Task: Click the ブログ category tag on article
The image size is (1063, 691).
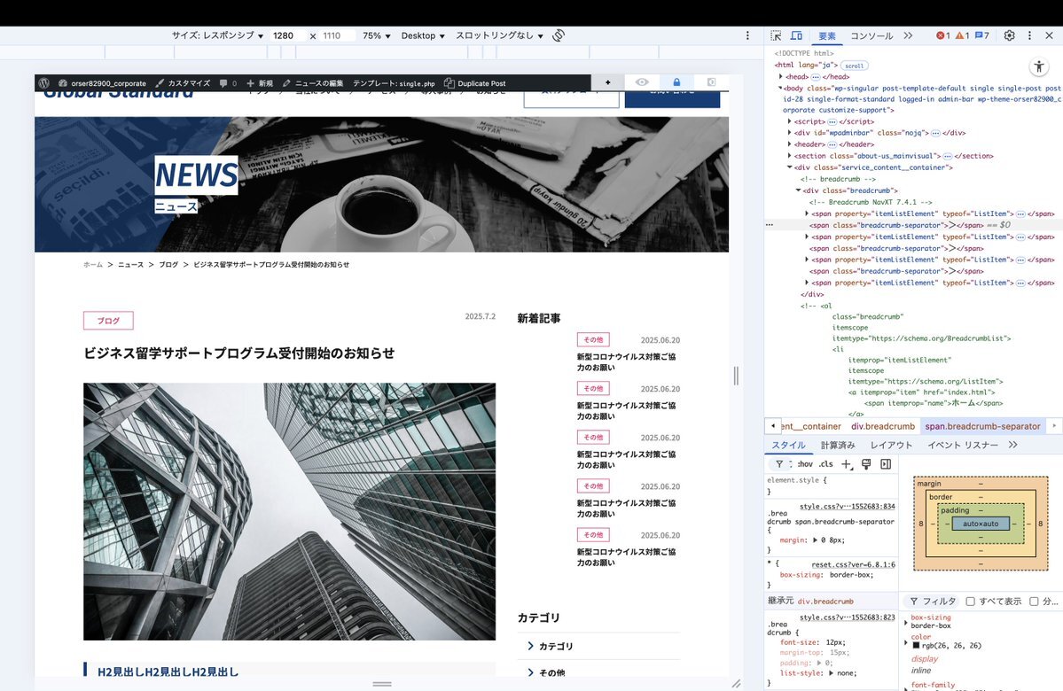Action: click(x=108, y=321)
